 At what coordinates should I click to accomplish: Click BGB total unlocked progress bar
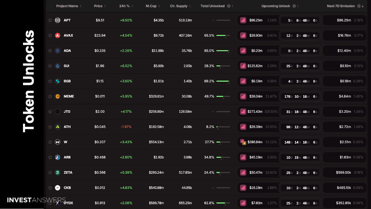pos(223,81)
